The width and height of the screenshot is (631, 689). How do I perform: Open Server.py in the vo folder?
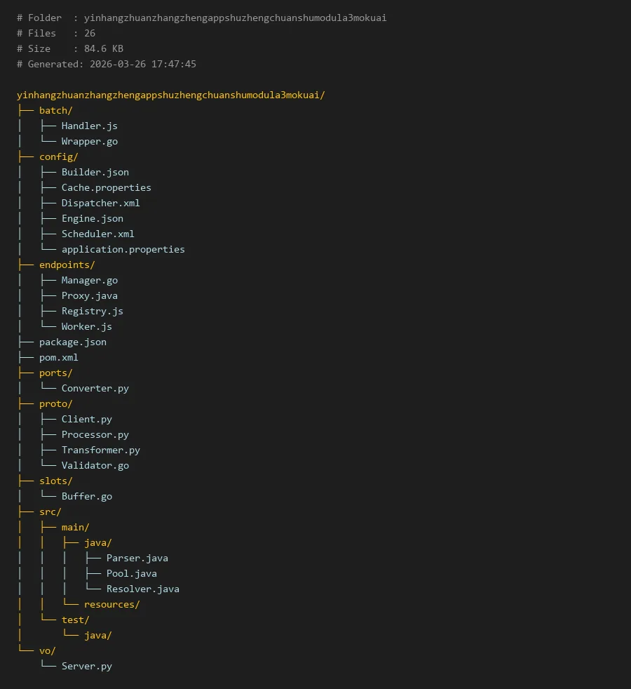pos(86,666)
